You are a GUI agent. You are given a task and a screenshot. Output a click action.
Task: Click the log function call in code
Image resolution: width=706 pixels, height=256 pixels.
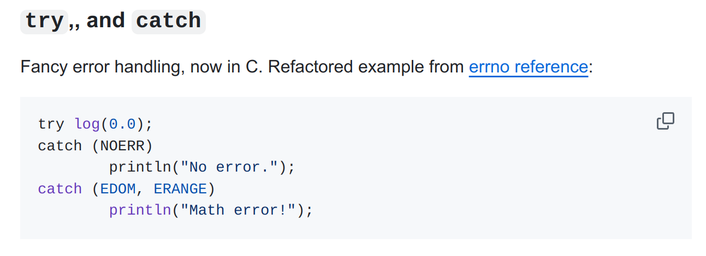point(87,124)
